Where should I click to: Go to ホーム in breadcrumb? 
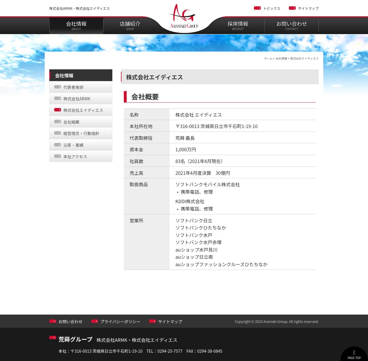pyautogui.click(x=268, y=58)
